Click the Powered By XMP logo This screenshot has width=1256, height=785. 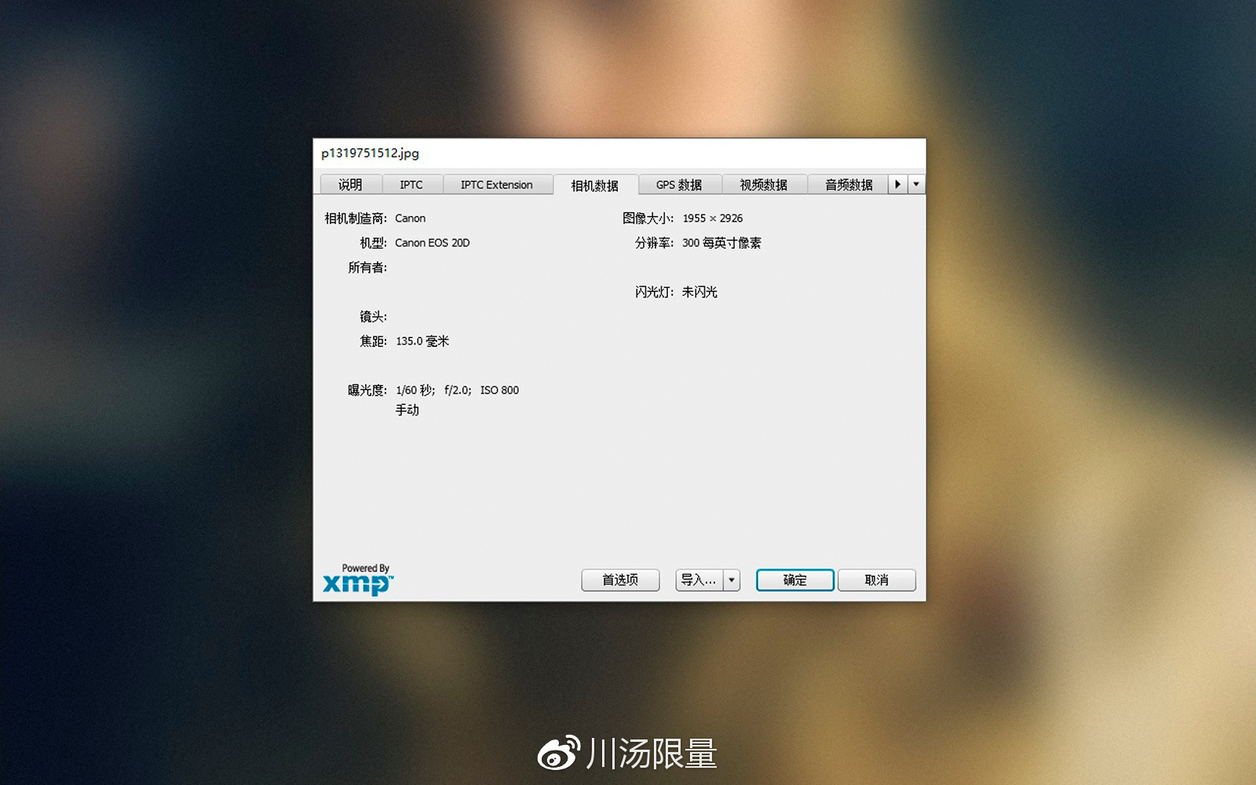[359, 579]
